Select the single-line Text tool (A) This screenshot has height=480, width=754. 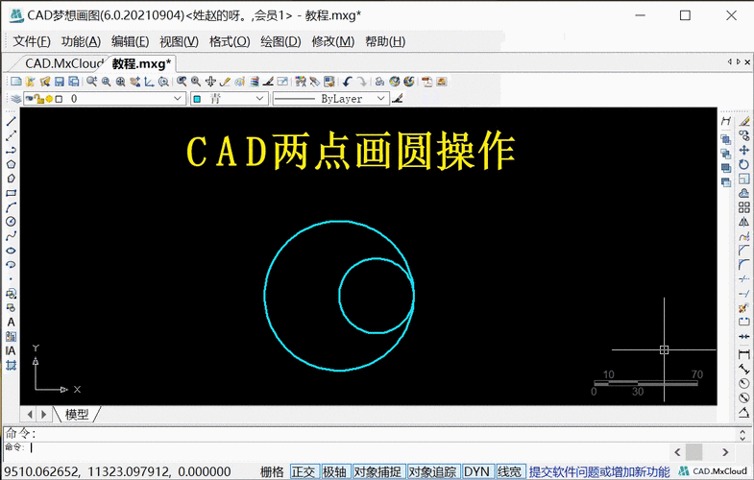pyautogui.click(x=12, y=322)
